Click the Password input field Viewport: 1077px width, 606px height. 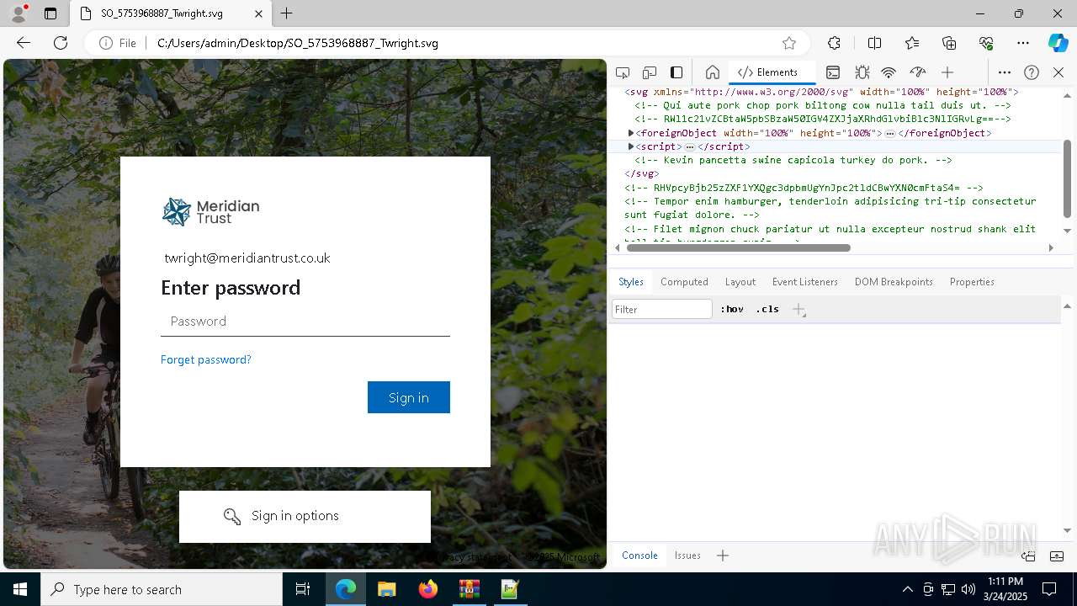[x=305, y=321]
